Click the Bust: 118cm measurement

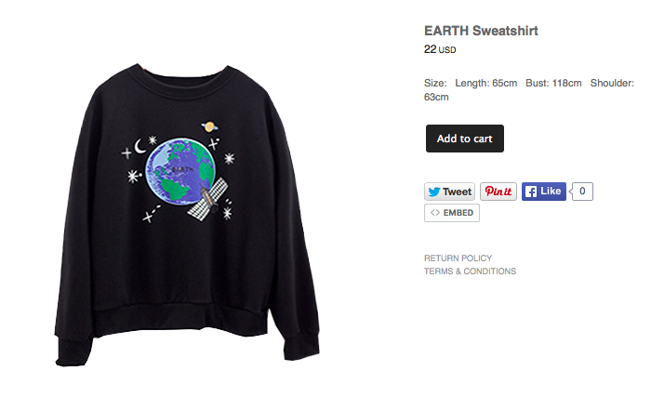click(x=553, y=83)
